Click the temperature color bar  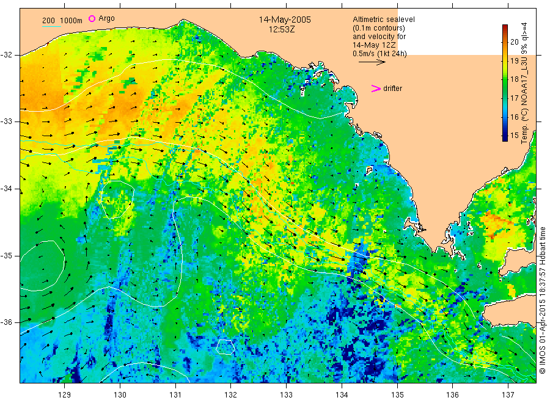(x=505, y=83)
